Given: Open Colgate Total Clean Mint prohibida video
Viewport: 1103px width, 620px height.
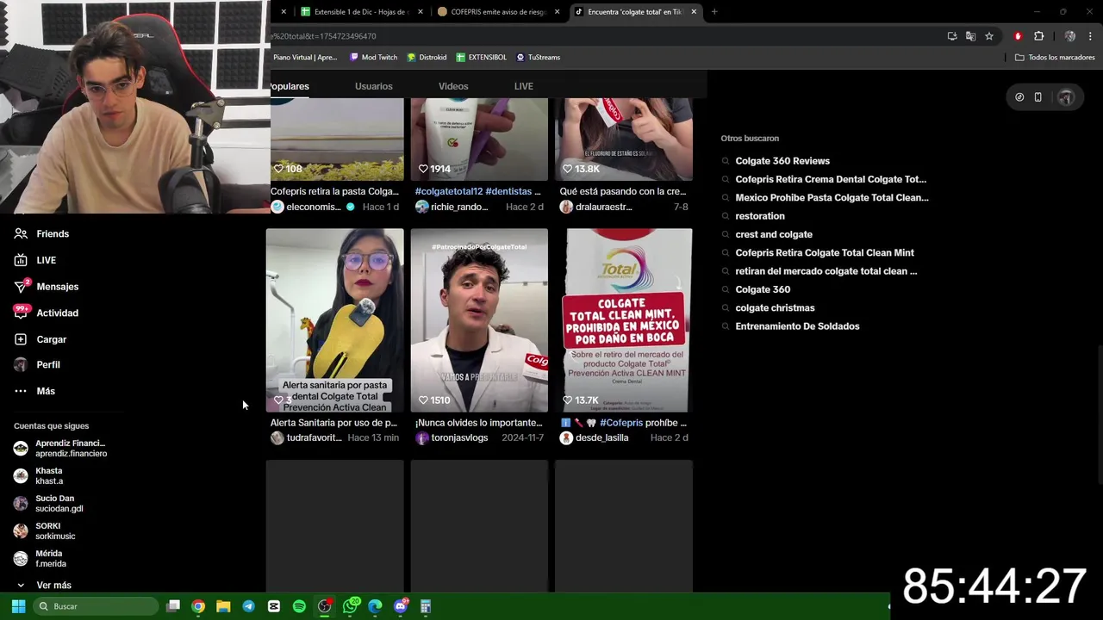Looking at the screenshot, I should pos(624,319).
